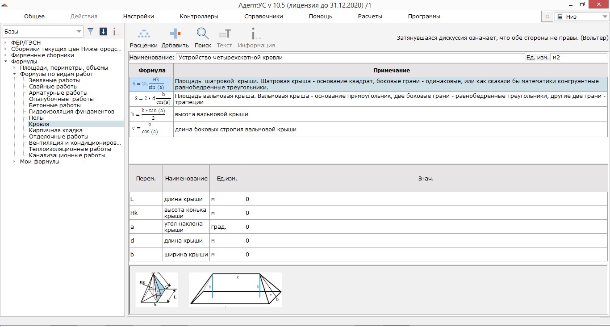
Task: Select Полы in tree
Action: pyautogui.click(x=36, y=118)
